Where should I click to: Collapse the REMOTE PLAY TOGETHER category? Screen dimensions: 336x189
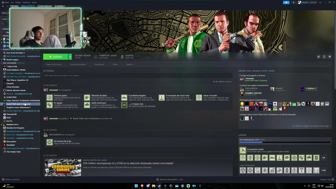pyautogui.click(x=2, y=49)
